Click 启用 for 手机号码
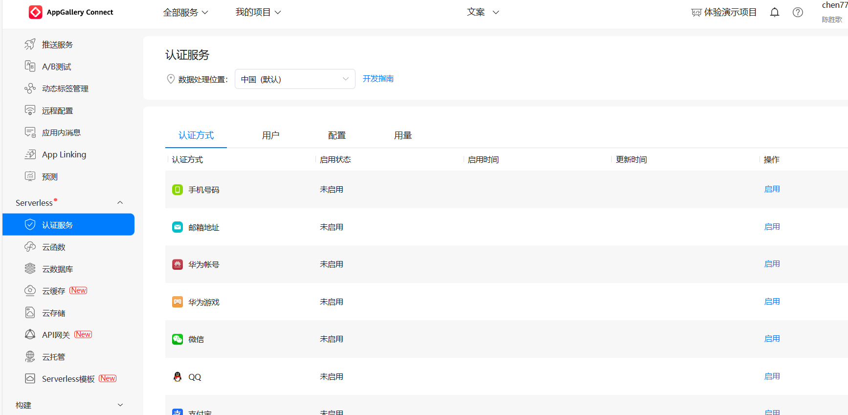The height and width of the screenshot is (415, 848). click(x=772, y=189)
